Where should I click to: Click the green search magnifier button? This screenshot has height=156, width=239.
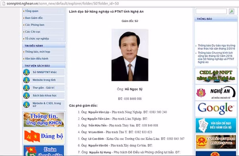[231, 12]
